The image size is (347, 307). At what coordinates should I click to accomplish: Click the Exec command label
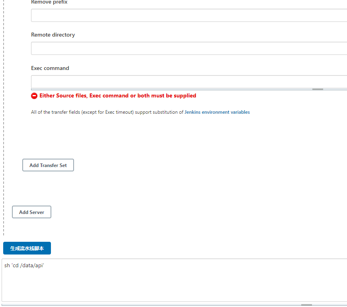50,68
